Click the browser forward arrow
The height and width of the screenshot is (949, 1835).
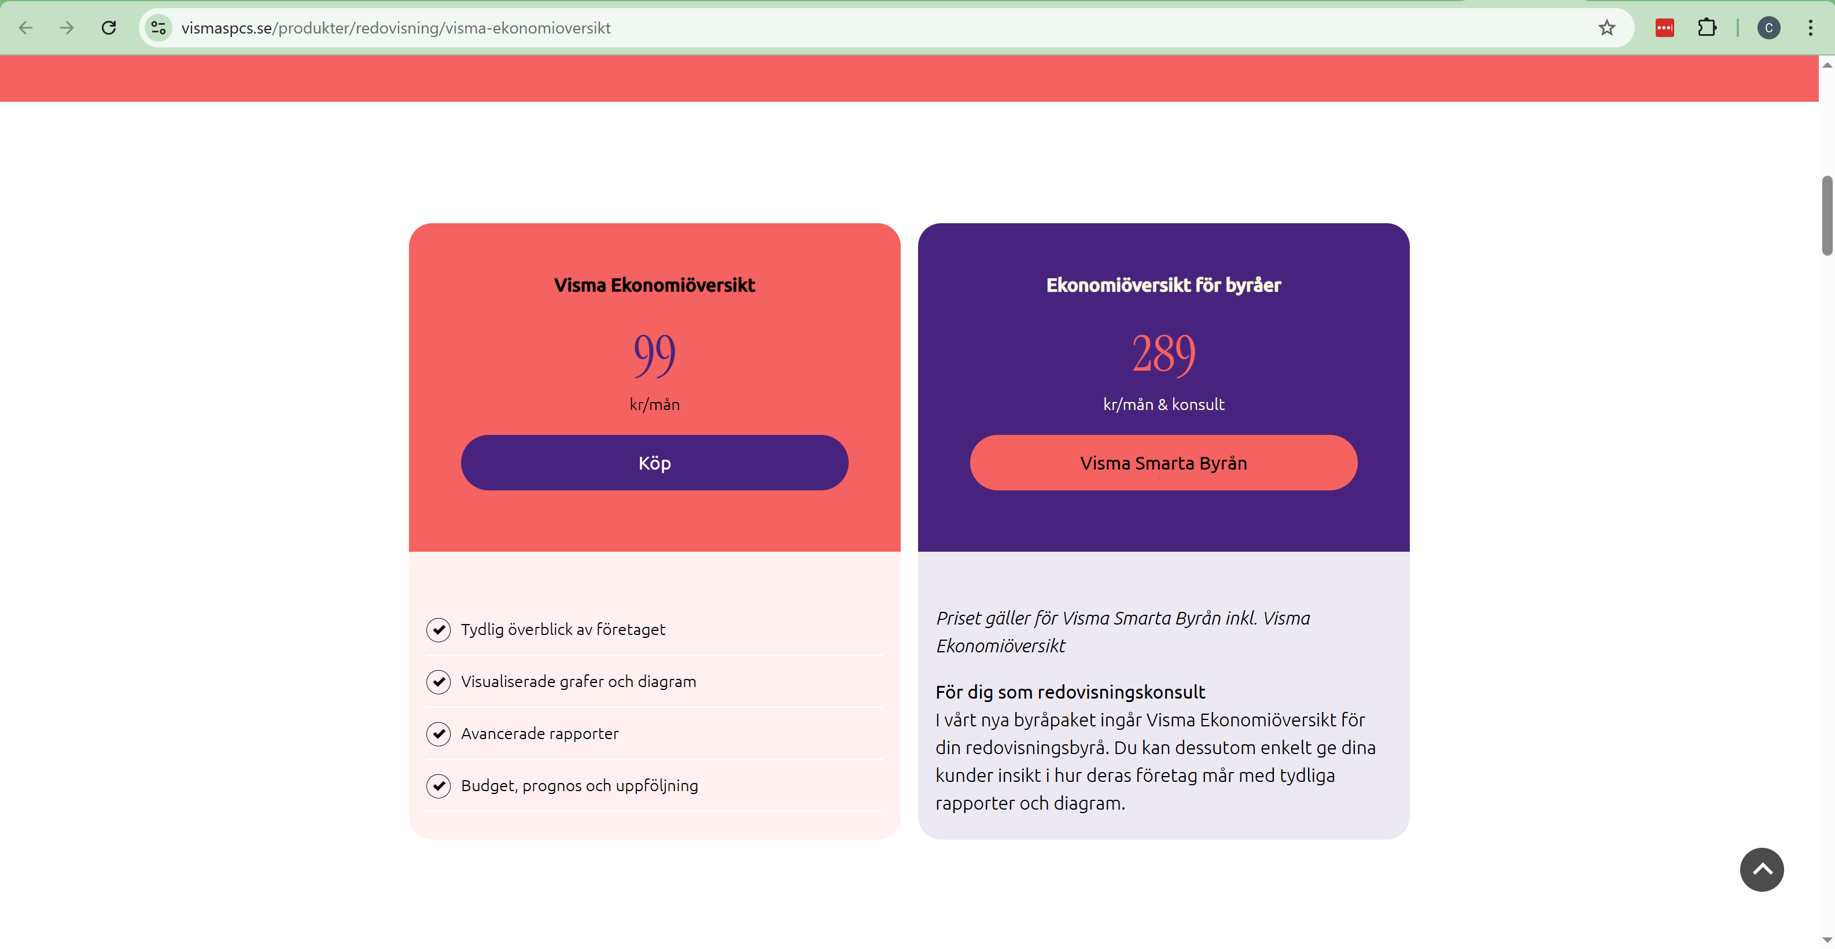pyautogui.click(x=67, y=28)
